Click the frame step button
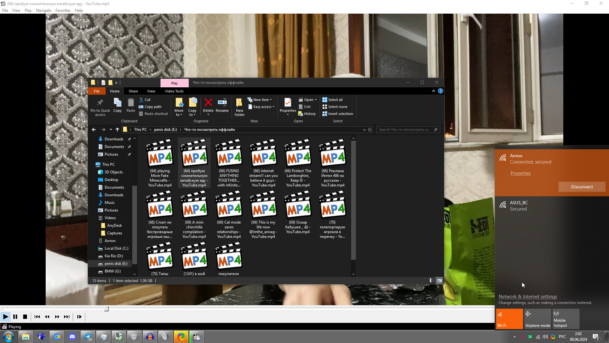This screenshot has width=609, height=343. point(79,317)
